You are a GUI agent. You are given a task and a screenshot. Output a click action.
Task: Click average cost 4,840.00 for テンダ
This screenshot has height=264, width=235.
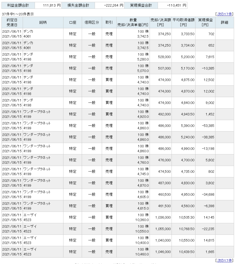[188, 103]
